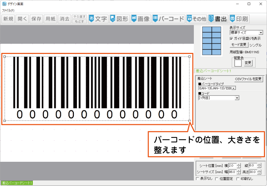Click the CSVファイルを変更 button
The width and height of the screenshot is (267, 186).
coord(248,79)
